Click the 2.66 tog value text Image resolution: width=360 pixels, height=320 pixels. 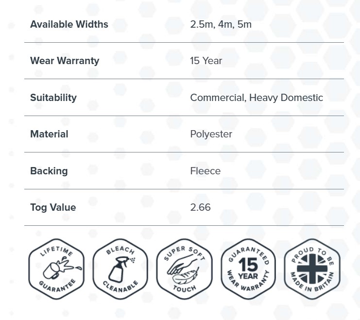200,207
